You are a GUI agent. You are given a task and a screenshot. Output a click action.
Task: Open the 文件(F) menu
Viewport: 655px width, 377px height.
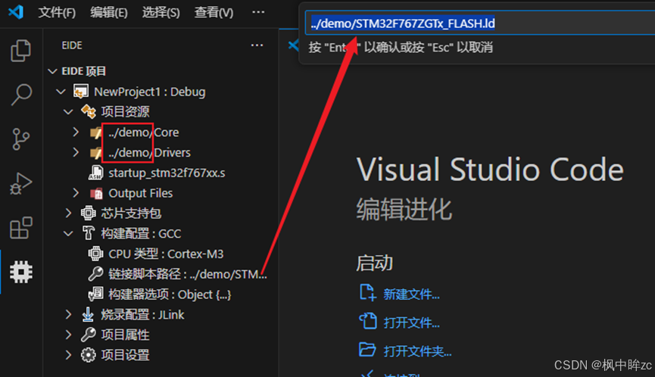pyautogui.click(x=58, y=13)
